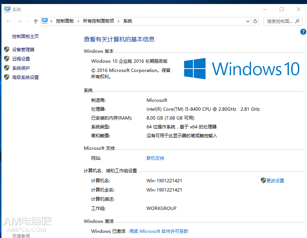The width and height of the screenshot is (307, 238).
Task: Open 控制面板主页 link
Action: click(x=25, y=37)
